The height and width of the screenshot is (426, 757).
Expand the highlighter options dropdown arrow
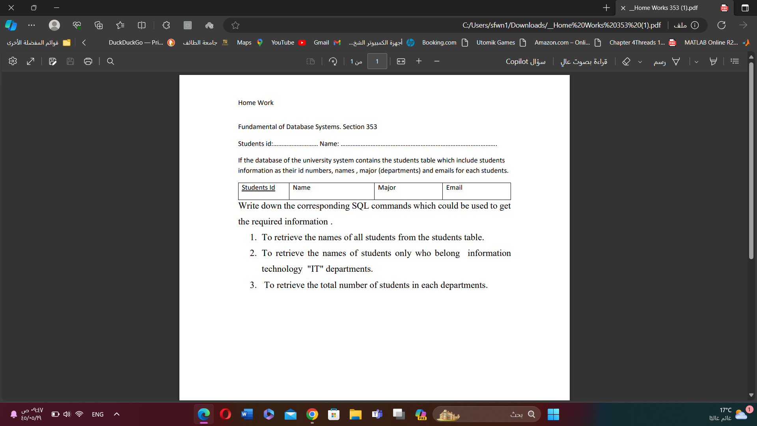click(x=696, y=62)
